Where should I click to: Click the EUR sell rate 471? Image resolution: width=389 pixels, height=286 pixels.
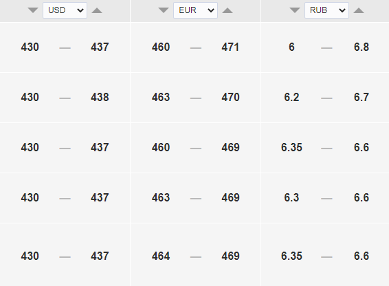coord(230,47)
